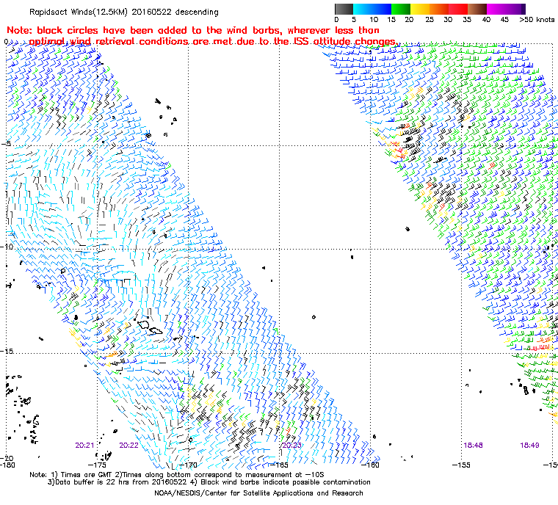Click the red line "optimal wind retrieval conditions are met"
This screenshot has height=505, width=558.
pos(212,41)
